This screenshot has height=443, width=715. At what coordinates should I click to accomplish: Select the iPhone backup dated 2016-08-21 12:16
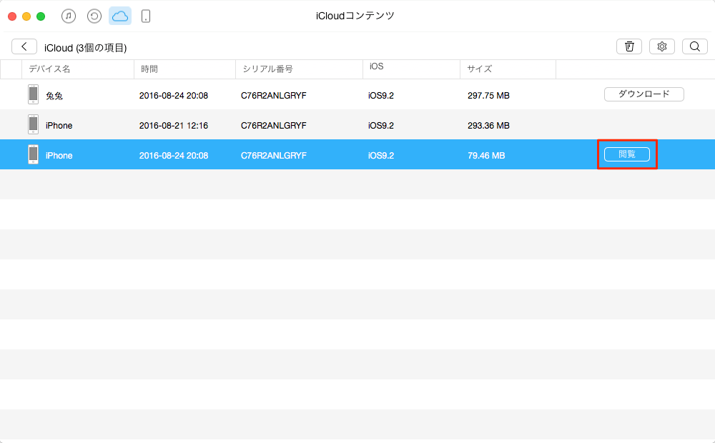click(357, 125)
